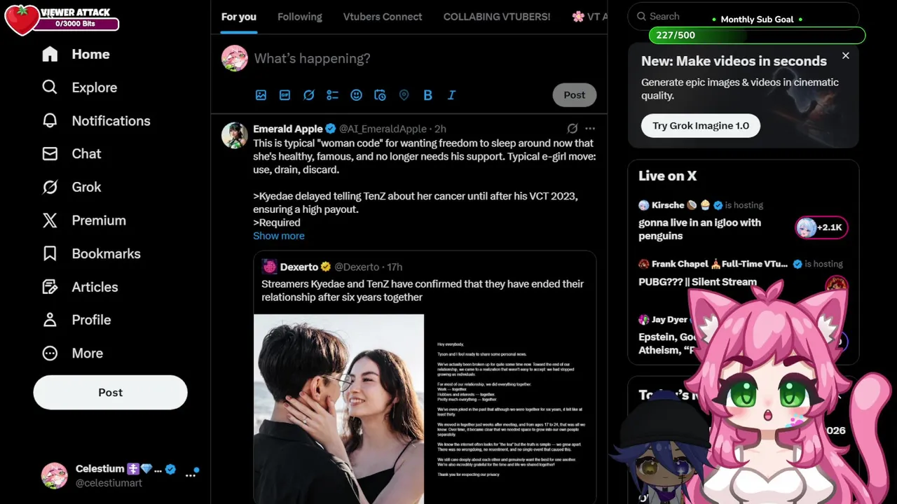Viewport: 897px width, 504px height.
Task: Close the Grok Imagine promo card
Action: click(845, 56)
